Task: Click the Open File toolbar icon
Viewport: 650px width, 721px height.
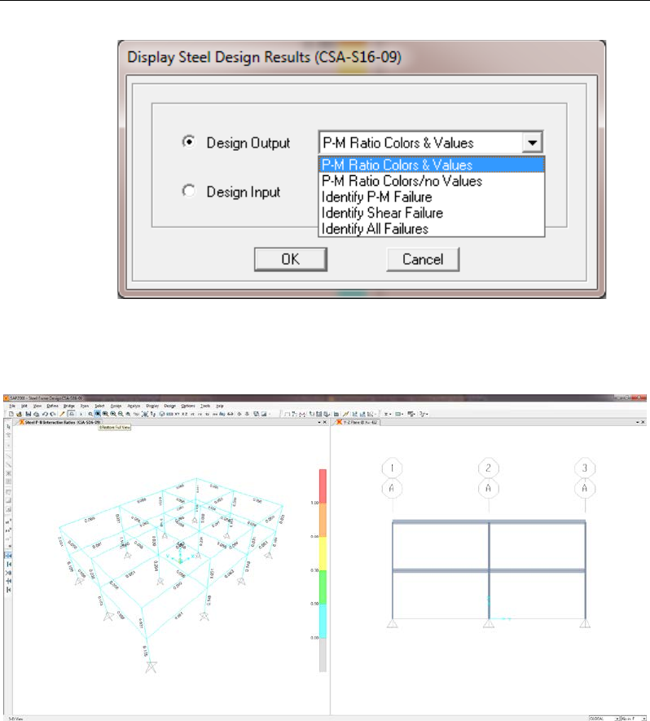Action: tap(20, 414)
